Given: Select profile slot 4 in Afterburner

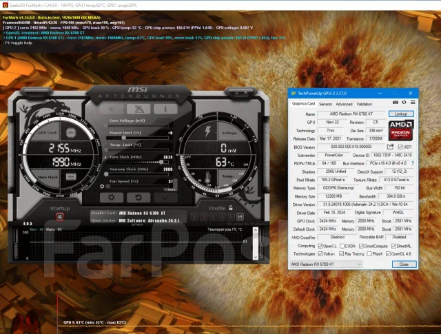Looking at the screenshot, I should coord(222,217).
